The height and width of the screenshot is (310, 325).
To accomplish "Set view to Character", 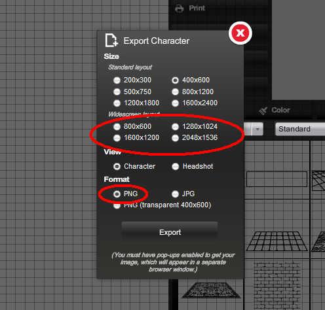I will pos(117,167).
